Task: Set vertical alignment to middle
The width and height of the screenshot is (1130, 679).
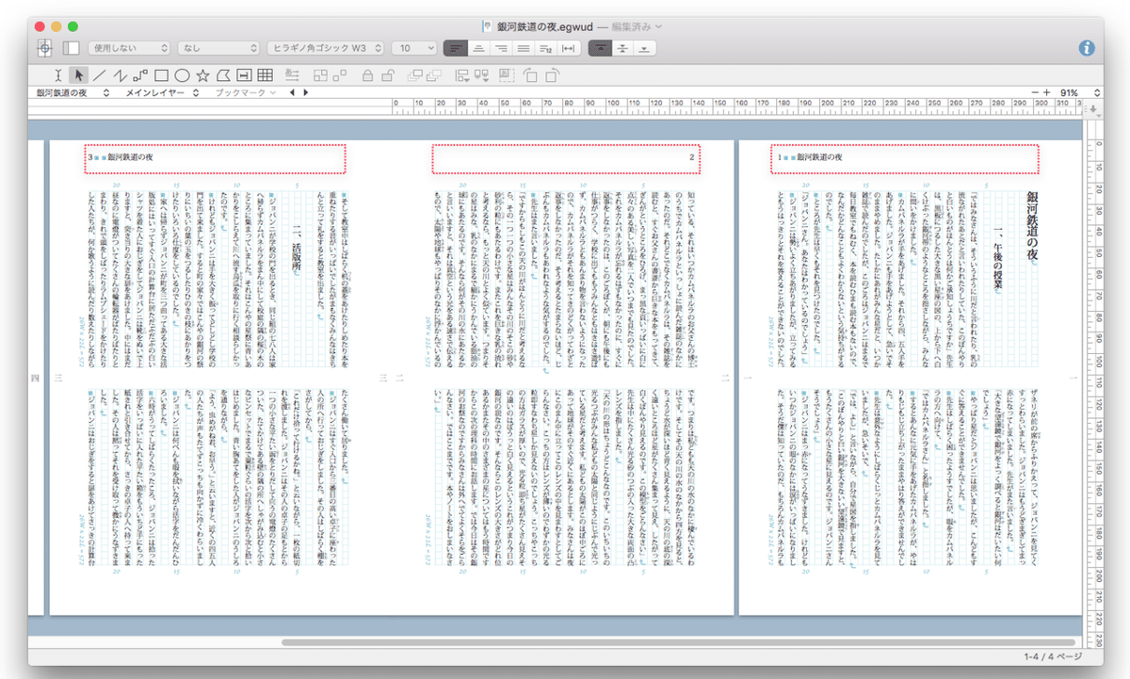Action: click(x=623, y=47)
